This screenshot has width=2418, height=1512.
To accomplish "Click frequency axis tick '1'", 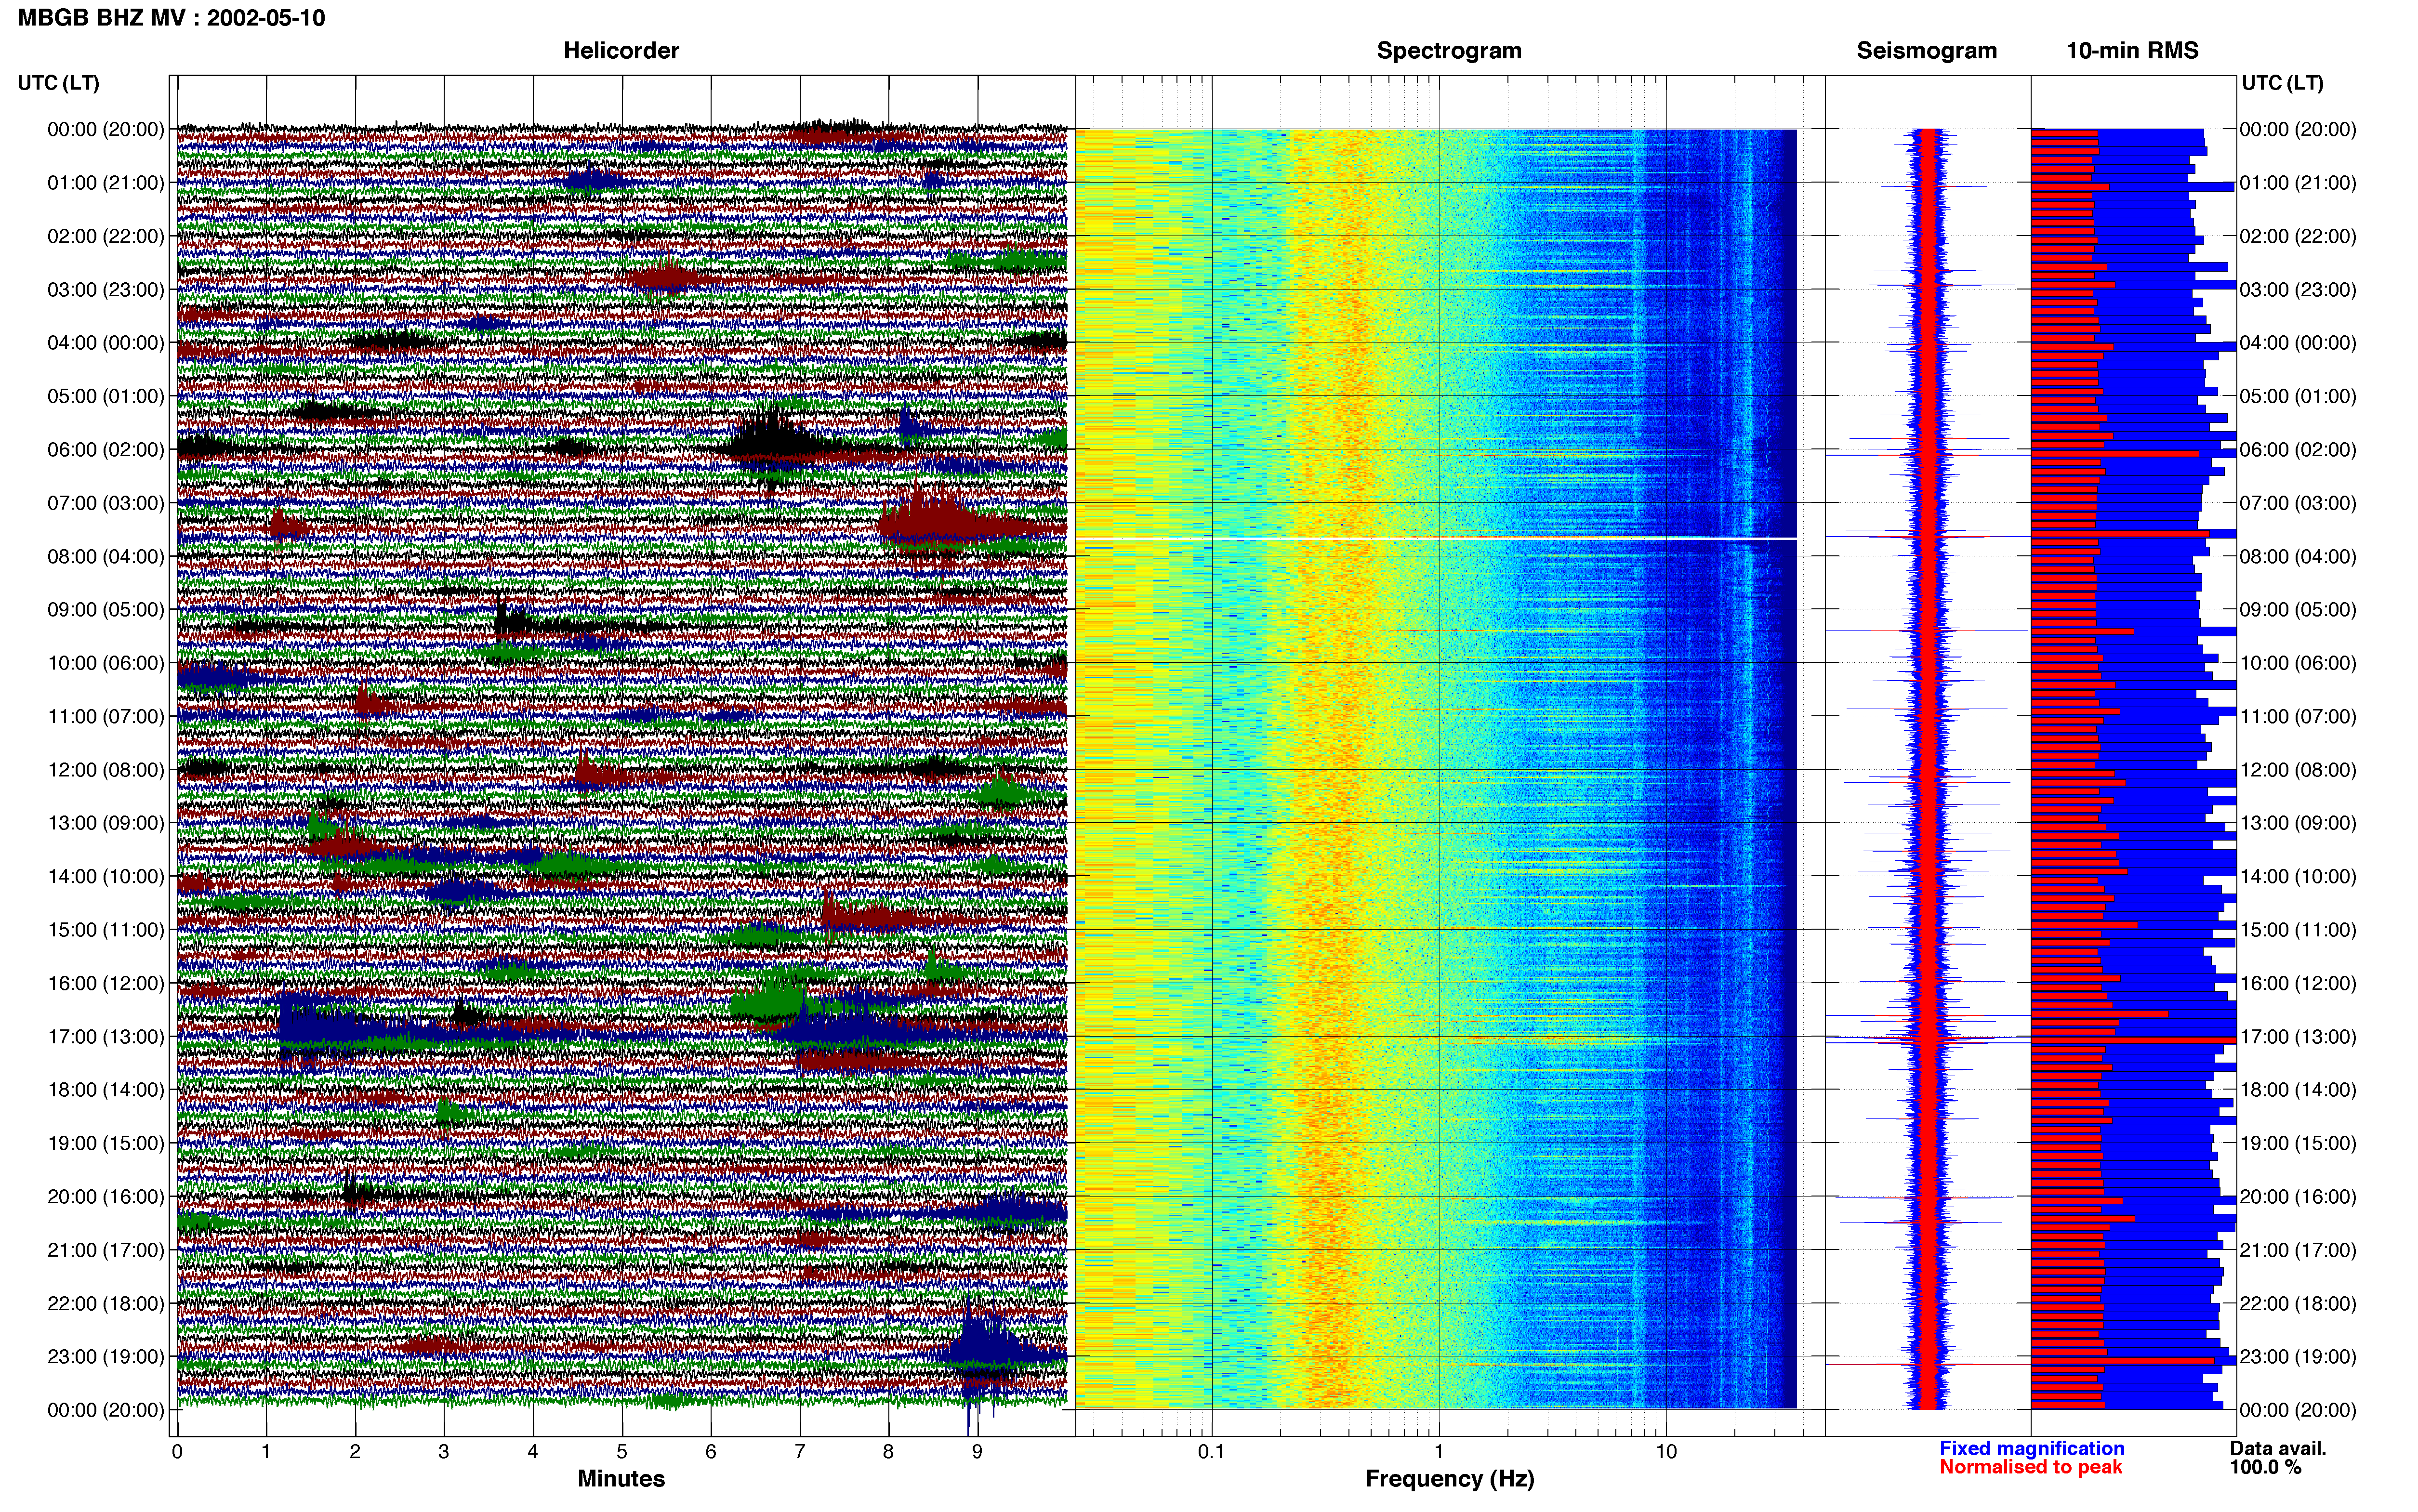I will point(1439,1452).
